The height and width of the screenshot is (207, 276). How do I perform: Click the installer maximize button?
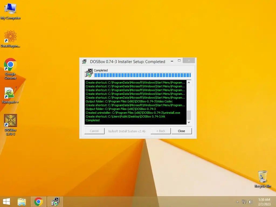(x=179, y=61)
